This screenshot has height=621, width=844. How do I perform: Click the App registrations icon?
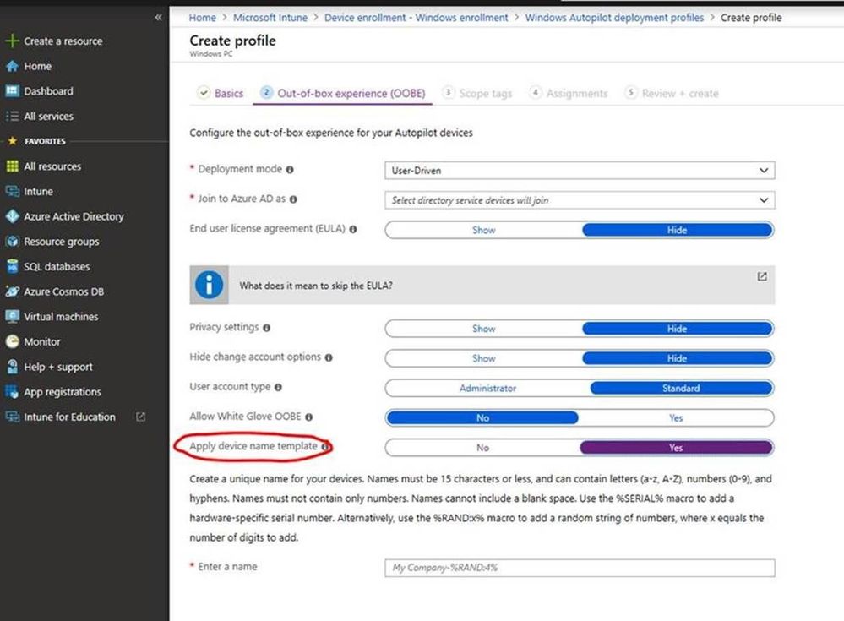(x=12, y=392)
